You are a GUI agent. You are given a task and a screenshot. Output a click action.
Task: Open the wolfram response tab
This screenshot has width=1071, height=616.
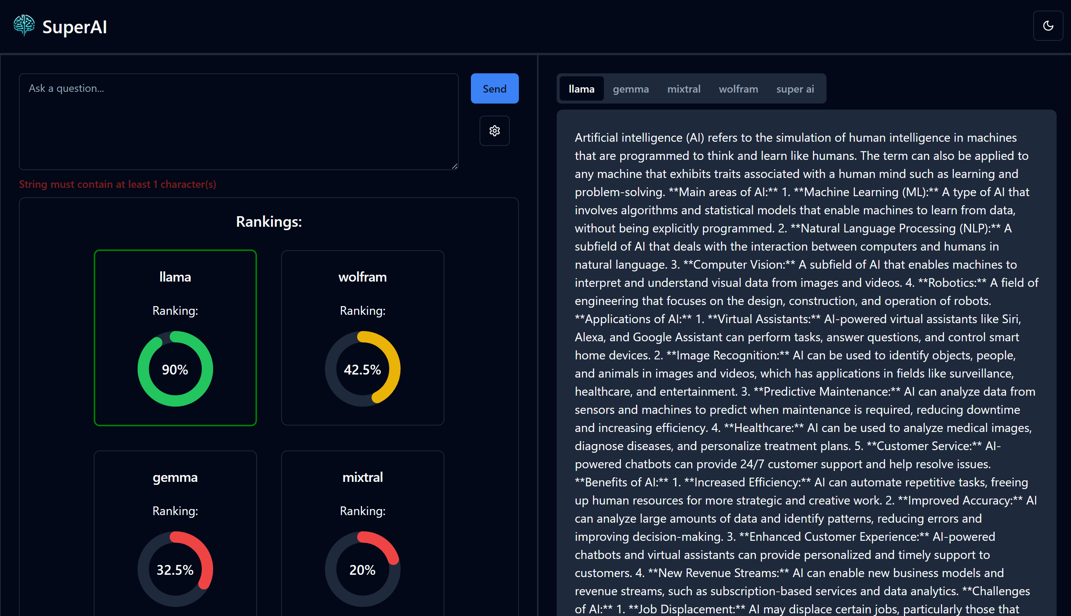pos(738,89)
